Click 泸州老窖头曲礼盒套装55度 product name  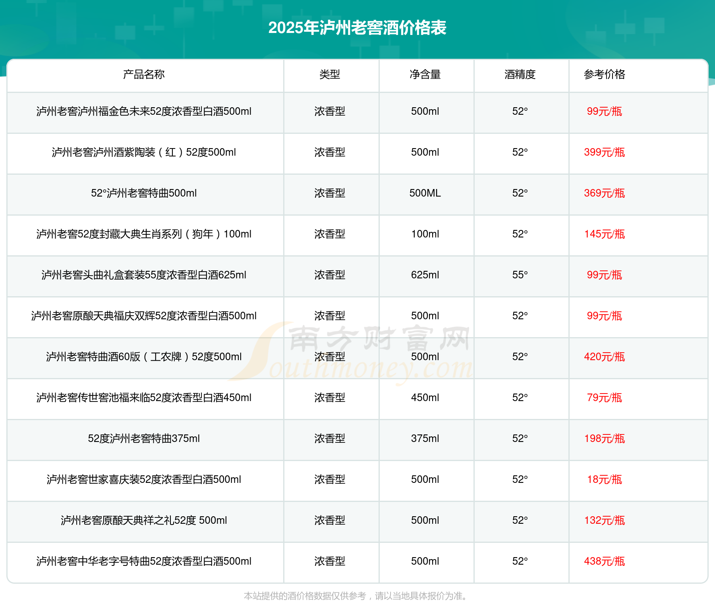click(x=144, y=275)
